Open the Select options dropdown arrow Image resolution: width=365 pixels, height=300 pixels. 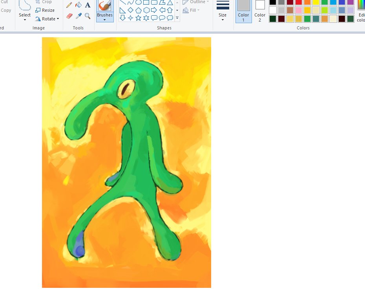25,20
